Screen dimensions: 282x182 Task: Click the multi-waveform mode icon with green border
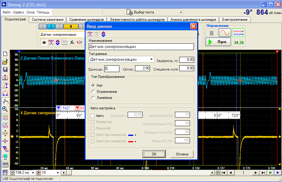point(238,33)
